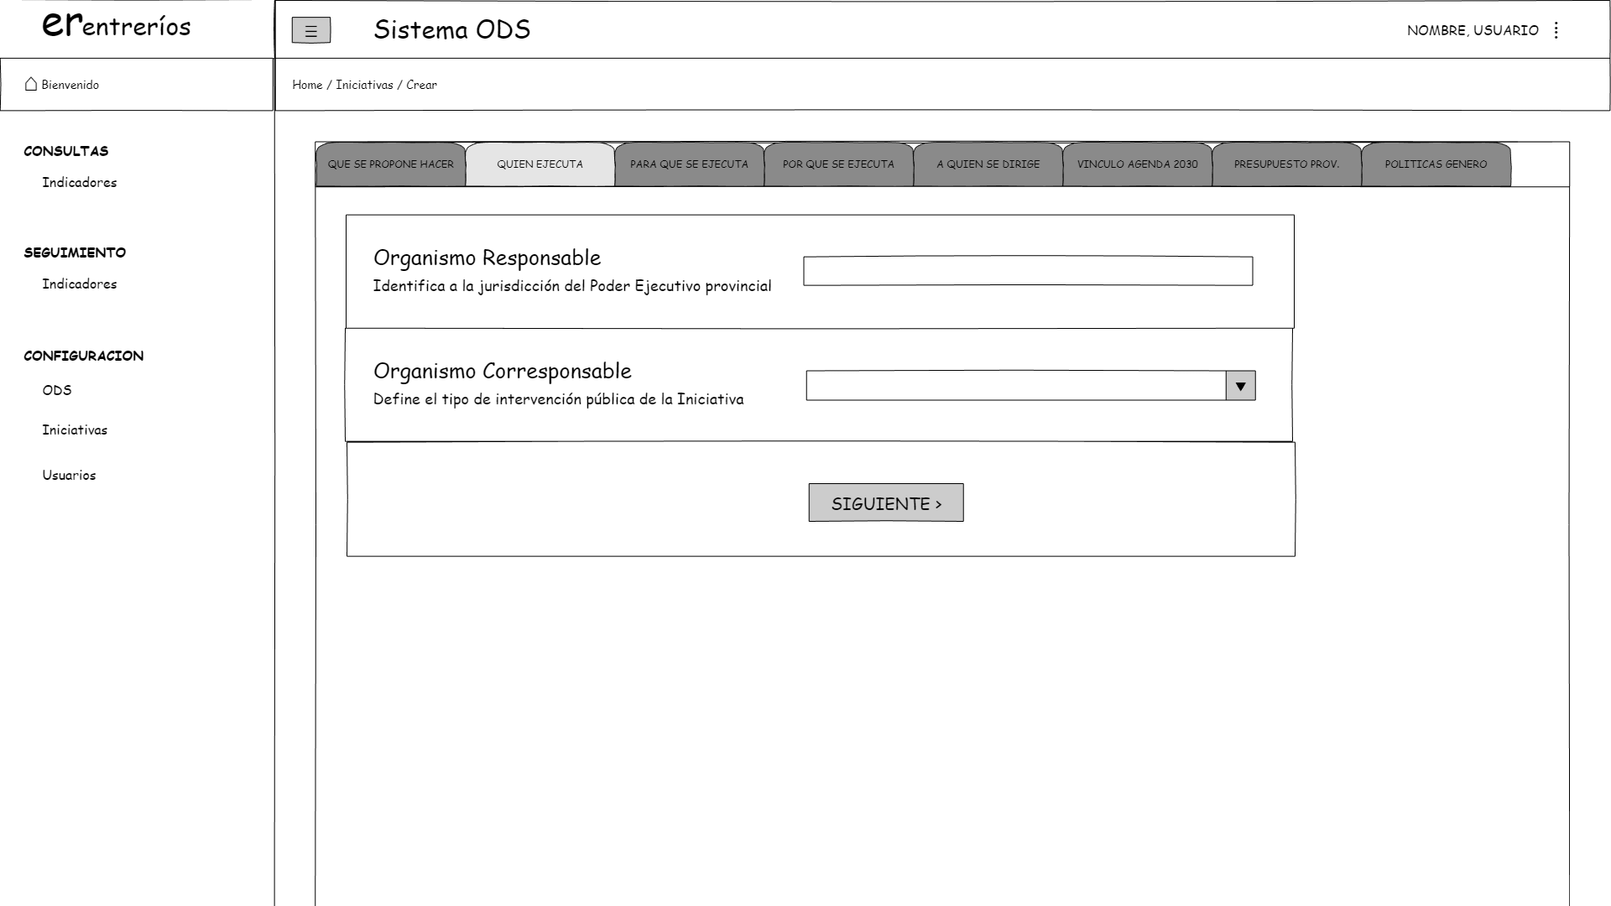Click the Organismo Responsable text field
Viewport: 1611px width, 906px height.
click(x=1028, y=271)
